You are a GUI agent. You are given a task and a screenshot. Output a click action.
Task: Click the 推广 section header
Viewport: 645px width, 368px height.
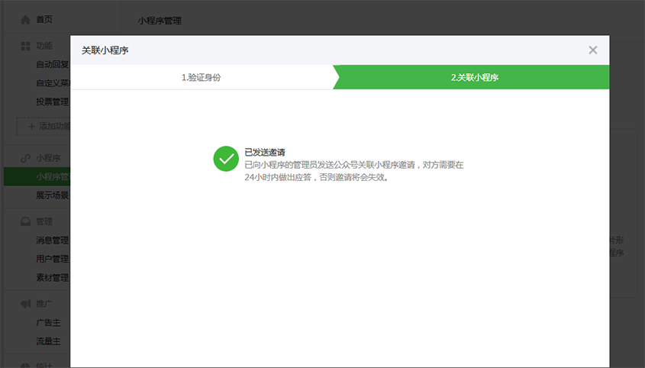pyautogui.click(x=44, y=304)
